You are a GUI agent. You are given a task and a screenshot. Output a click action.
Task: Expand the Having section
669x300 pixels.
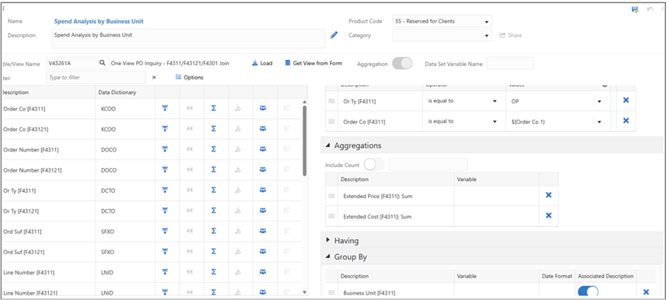point(328,240)
